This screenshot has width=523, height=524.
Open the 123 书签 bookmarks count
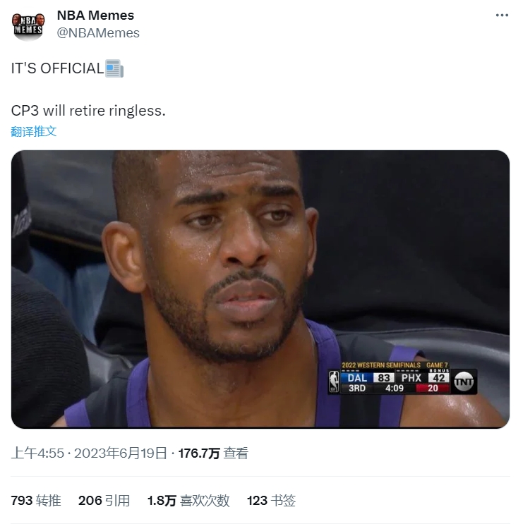click(271, 501)
